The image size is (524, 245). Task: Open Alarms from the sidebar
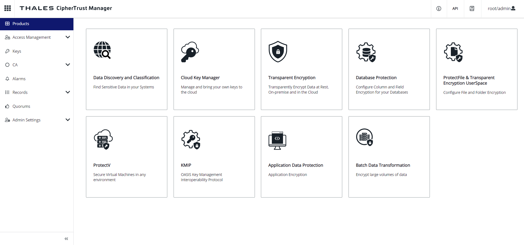click(x=19, y=79)
